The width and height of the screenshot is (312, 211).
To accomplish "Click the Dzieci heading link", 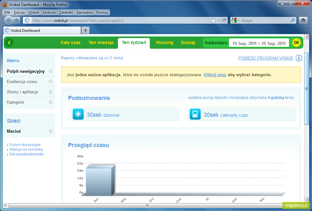I will pos(14,120).
